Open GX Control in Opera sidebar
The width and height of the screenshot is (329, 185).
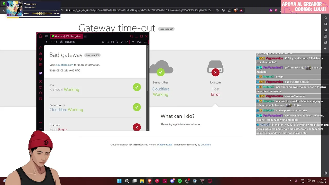(40, 48)
